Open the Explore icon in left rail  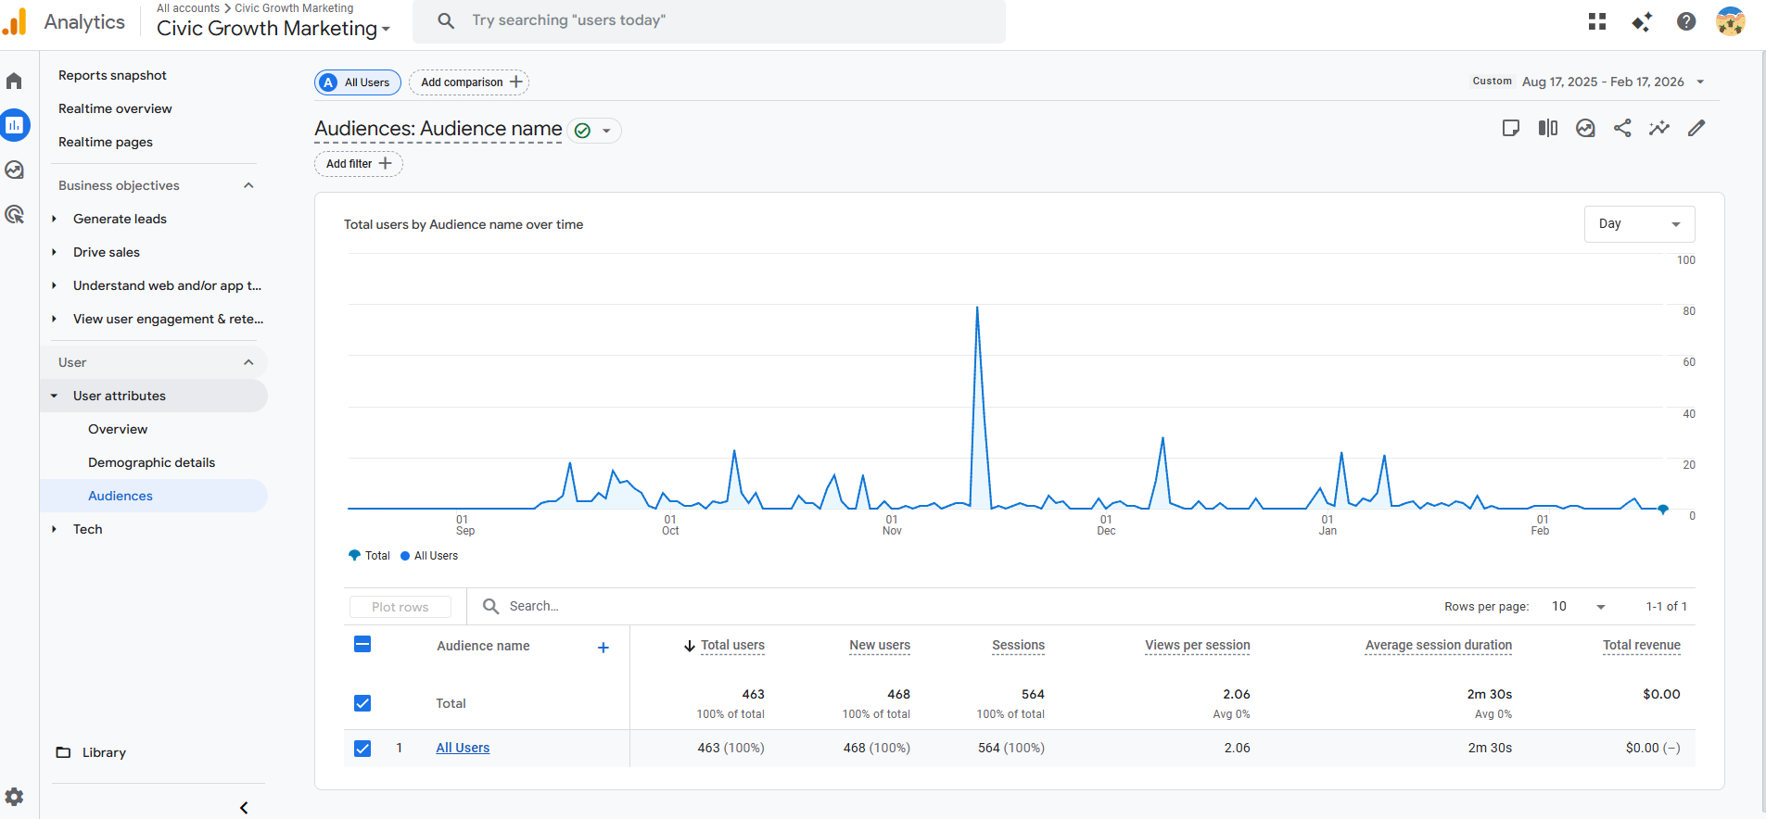15,170
